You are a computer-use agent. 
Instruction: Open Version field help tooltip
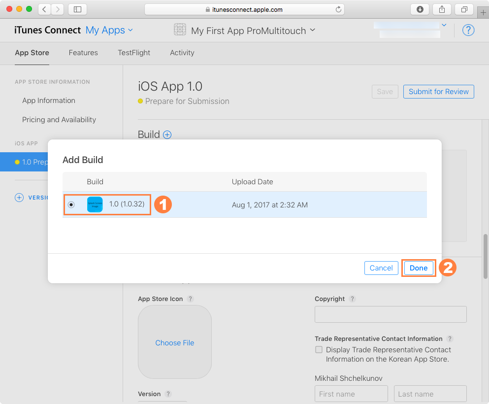tap(168, 394)
